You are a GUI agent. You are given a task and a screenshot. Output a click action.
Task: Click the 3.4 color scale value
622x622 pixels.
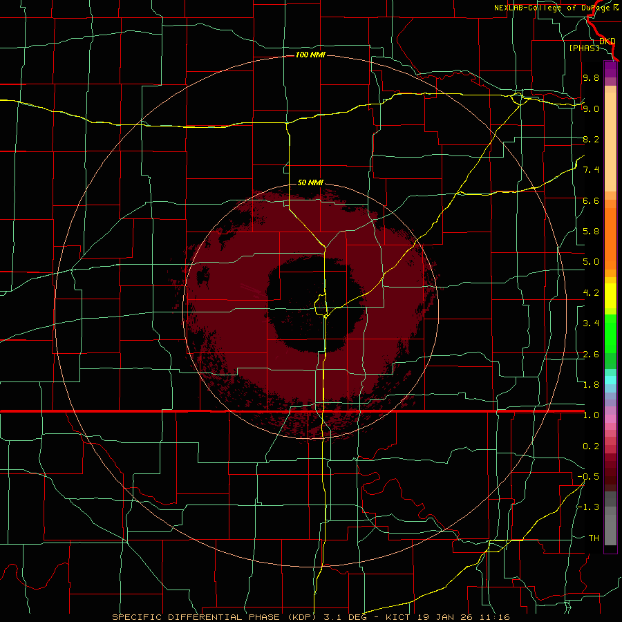click(591, 323)
